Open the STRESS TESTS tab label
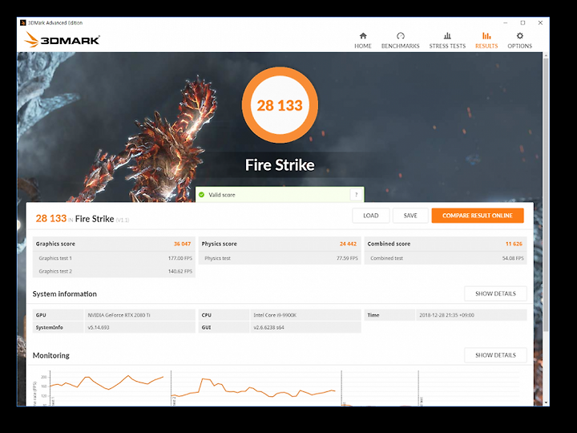577x433 pixels. coord(447,46)
